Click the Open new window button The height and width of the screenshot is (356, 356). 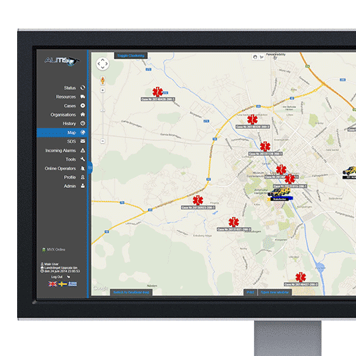pyautogui.click(x=275, y=292)
